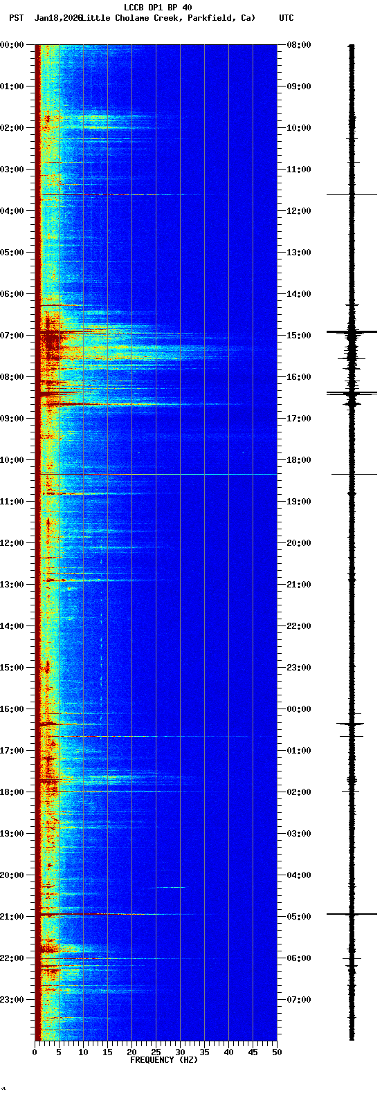Click the seismogram spike near 05:00 UTC
382x1096 pixels.
[352, 914]
